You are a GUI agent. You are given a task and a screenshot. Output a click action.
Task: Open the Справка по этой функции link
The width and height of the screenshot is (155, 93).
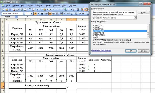[101, 51]
